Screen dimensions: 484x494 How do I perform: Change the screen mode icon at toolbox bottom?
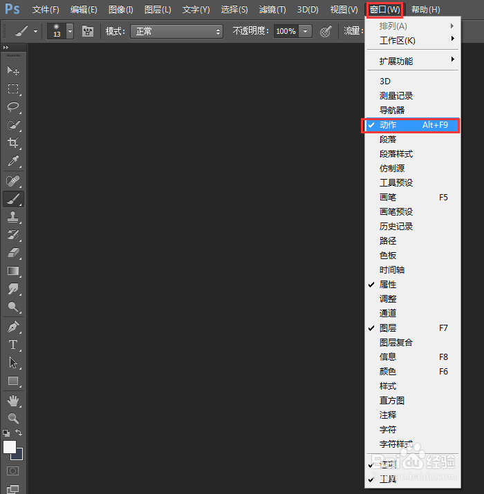(13, 489)
